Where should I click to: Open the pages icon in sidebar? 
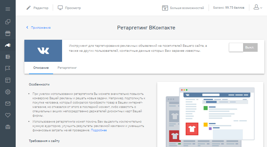8,22
